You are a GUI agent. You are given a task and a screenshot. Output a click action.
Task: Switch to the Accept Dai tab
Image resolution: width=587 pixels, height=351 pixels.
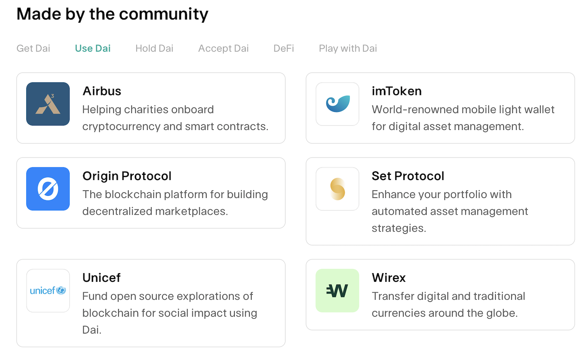pyautogui.click(x=223, y=48)
